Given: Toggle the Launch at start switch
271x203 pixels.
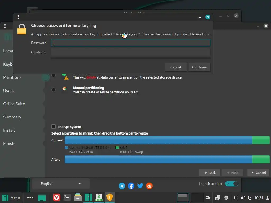Looking at the screenshot, I should [232, 184].
